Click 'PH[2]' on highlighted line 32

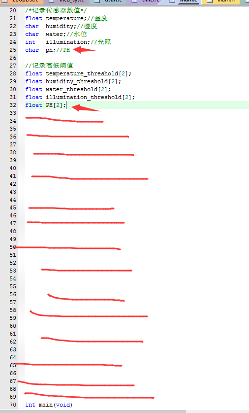[x=54, y=105]
